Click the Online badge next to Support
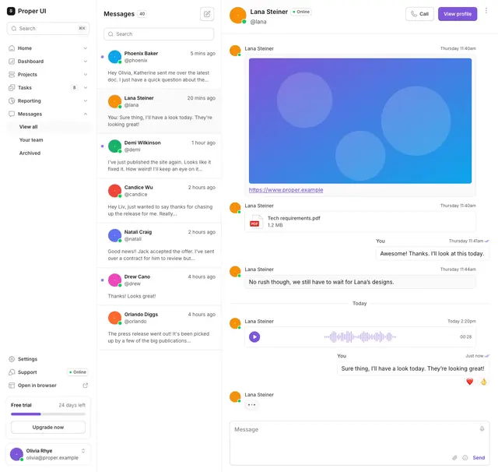This screenshot has height=472, width=498. pyautogui.click(x=78, y=372)
